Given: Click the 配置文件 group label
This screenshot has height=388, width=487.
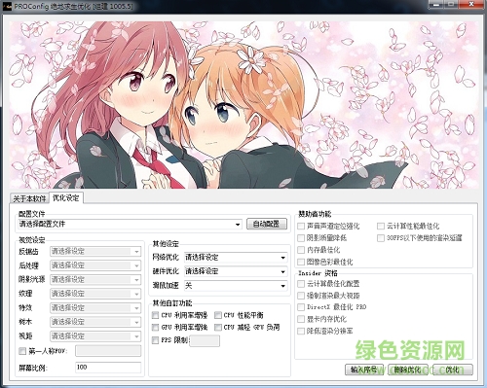Looking at the screenshot, I should coord(32,214).
